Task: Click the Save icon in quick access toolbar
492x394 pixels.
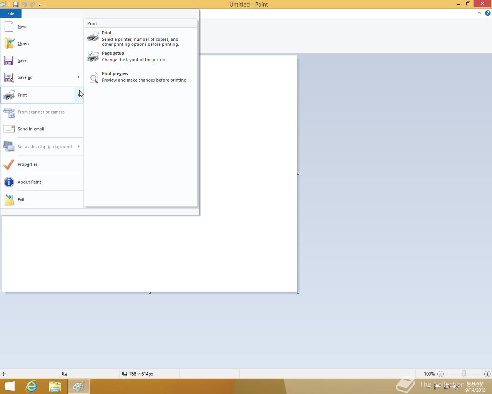Action: (16, 5)
